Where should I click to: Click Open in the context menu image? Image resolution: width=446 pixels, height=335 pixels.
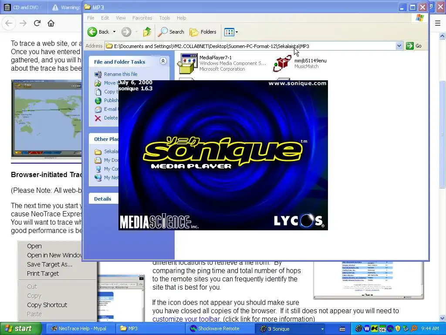[x=34, y=246]
